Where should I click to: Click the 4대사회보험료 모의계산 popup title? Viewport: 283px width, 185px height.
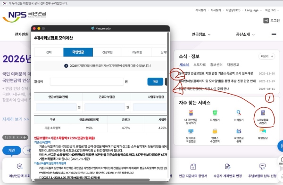pyautogui.click(x=53, y=38)
